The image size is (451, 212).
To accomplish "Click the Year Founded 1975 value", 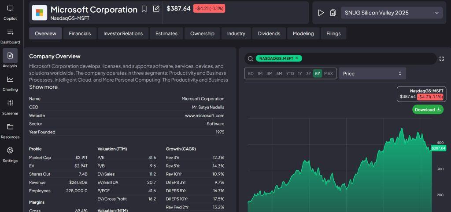I will coord(220,132).
